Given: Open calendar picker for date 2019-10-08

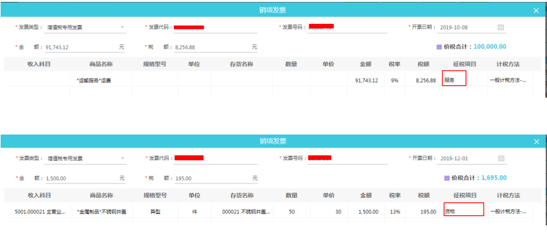Looking at the screenshot, I should (501, 27).
